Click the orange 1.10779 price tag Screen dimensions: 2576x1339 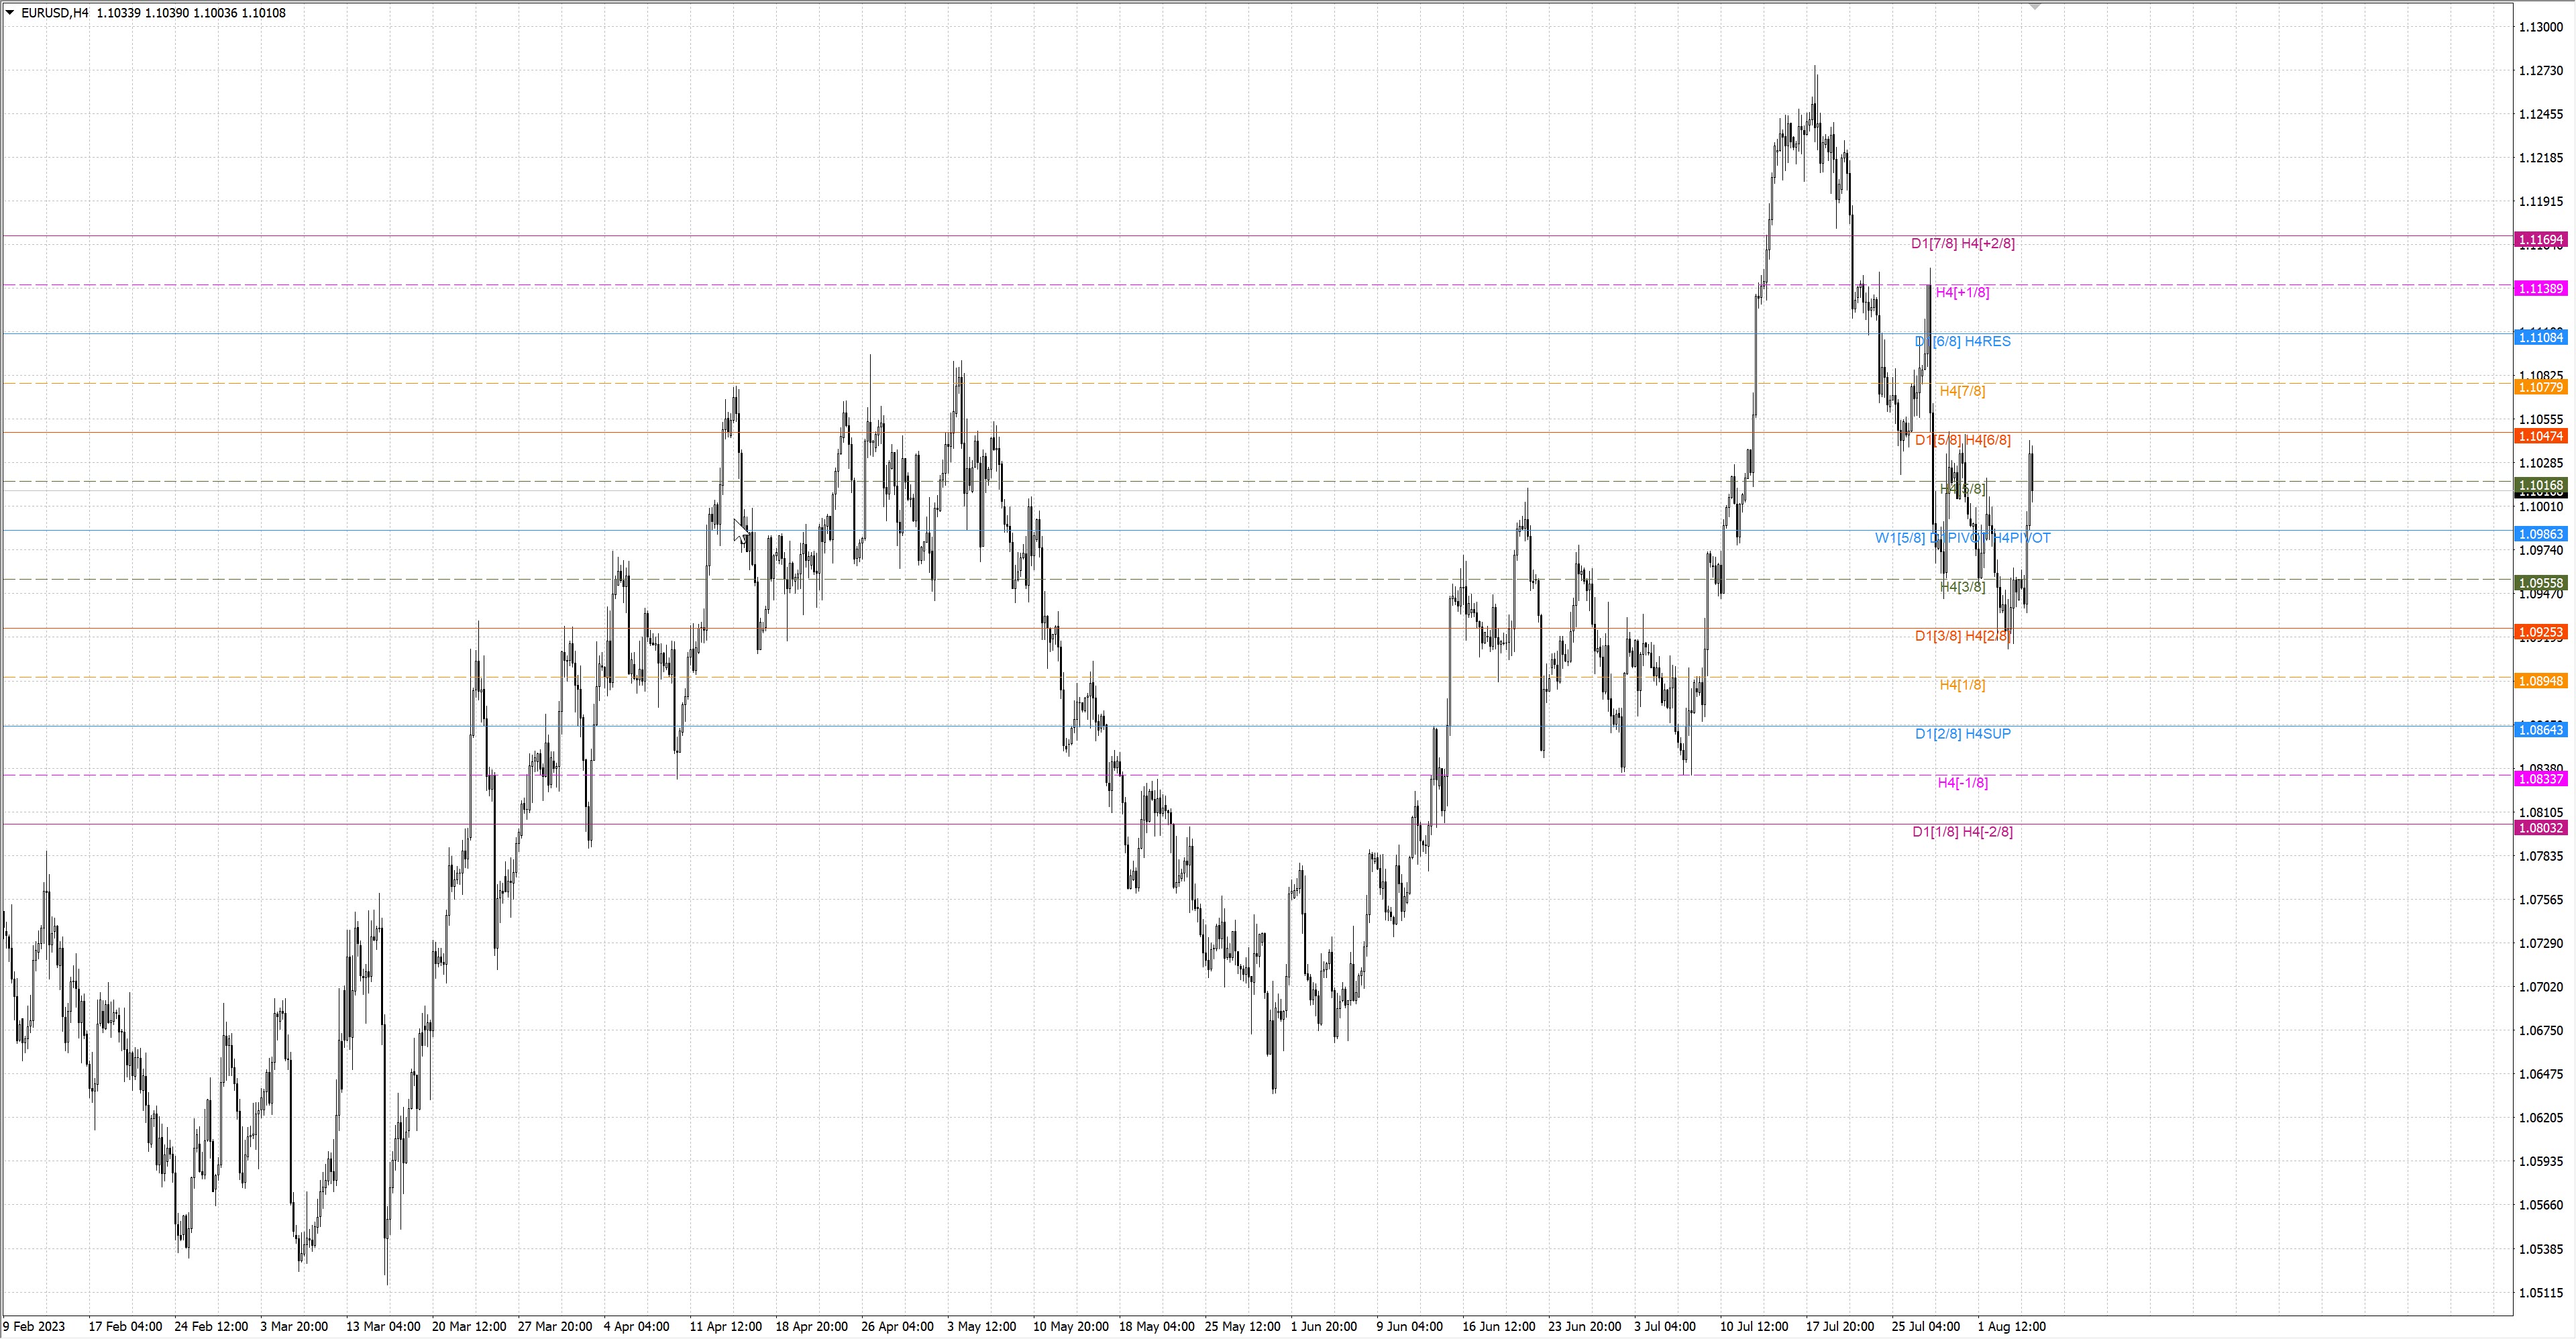[x=2540, y=387]
